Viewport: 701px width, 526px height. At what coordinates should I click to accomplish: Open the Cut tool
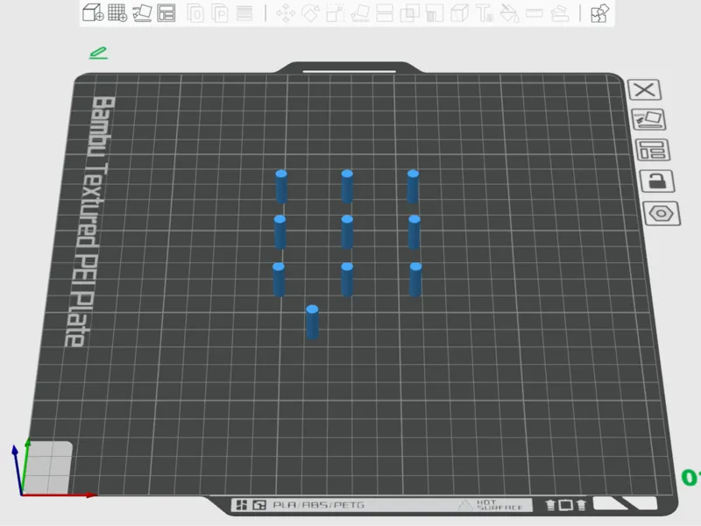click(385, 13)
